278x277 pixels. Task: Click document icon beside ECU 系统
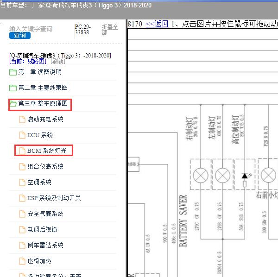(x=22, y=135)
